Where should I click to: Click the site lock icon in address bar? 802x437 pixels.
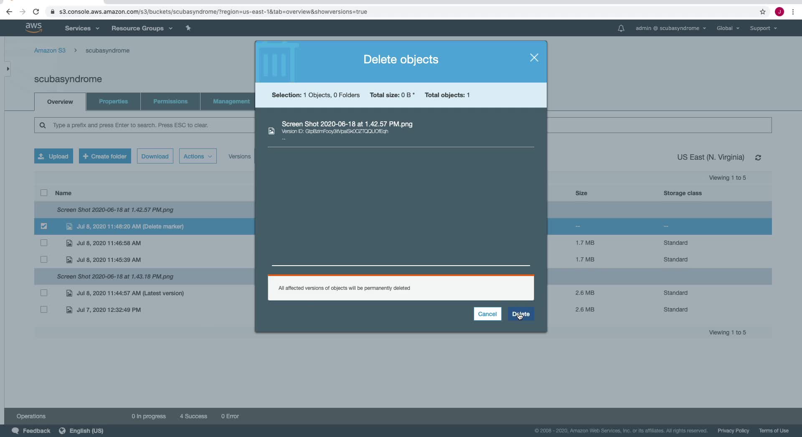tap(53, 12)
